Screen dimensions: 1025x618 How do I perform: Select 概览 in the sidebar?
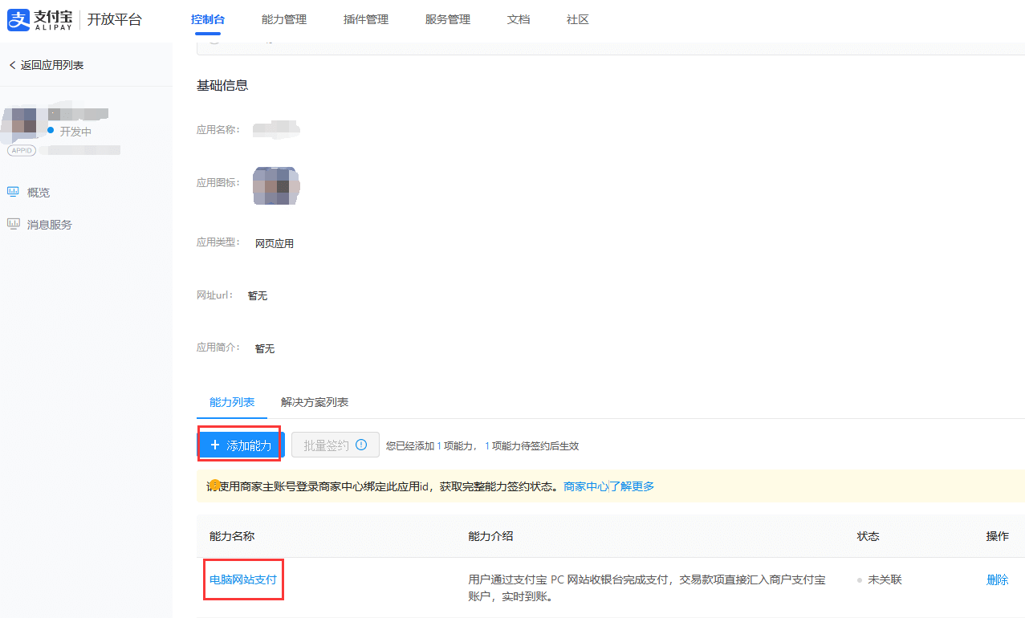pyautogui.click(x=39, y=193)
